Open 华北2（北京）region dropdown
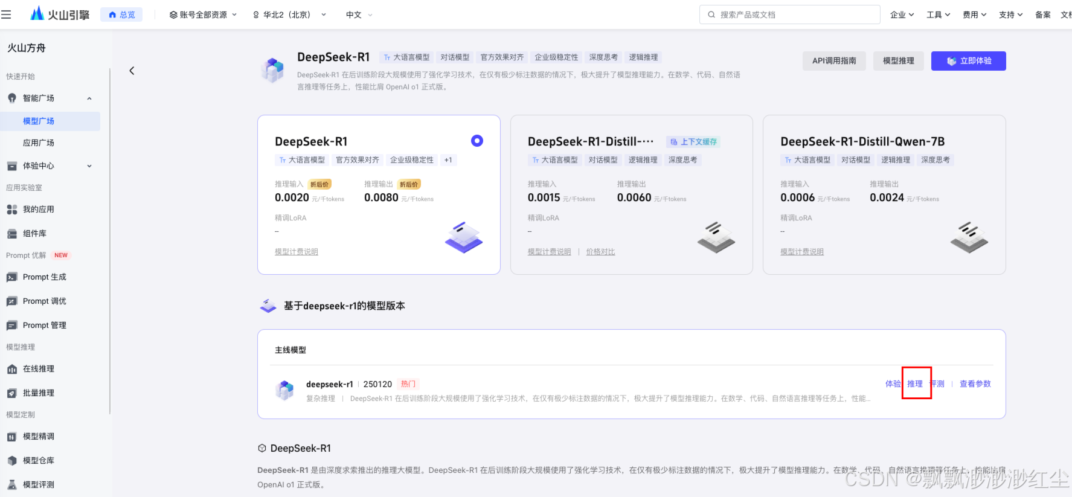 point(289,14)
